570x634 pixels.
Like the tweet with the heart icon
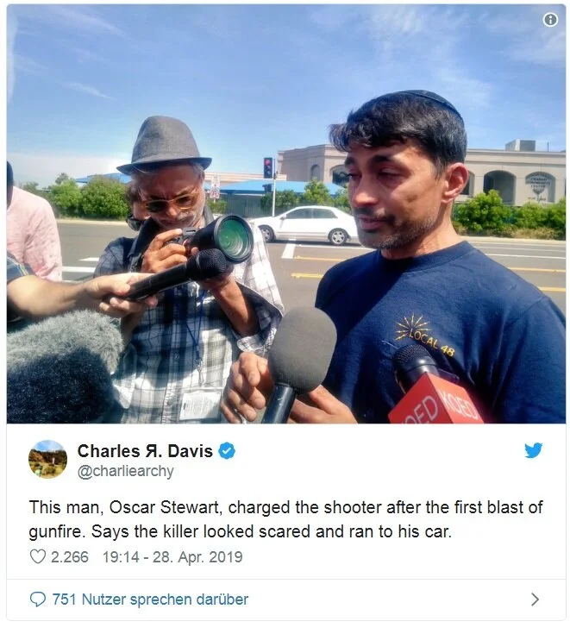[x=38, y=556]
